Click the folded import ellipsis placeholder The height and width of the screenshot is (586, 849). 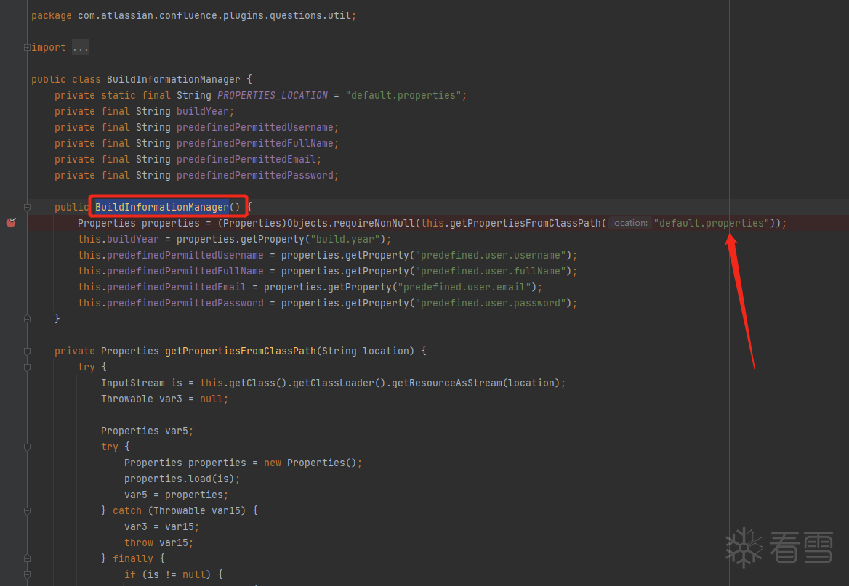(80, 48)
